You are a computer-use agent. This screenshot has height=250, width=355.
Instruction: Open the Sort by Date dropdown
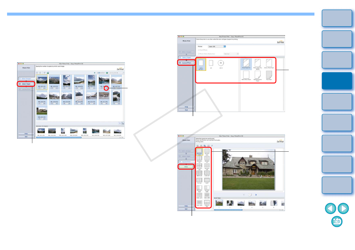click(116, 73)
